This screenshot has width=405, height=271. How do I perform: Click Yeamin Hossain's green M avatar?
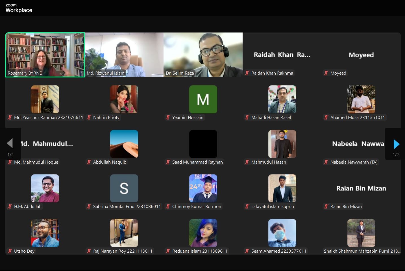pyautogui.click(x=203, y=99)
